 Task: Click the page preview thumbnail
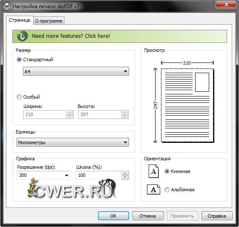tap(187, 105)
